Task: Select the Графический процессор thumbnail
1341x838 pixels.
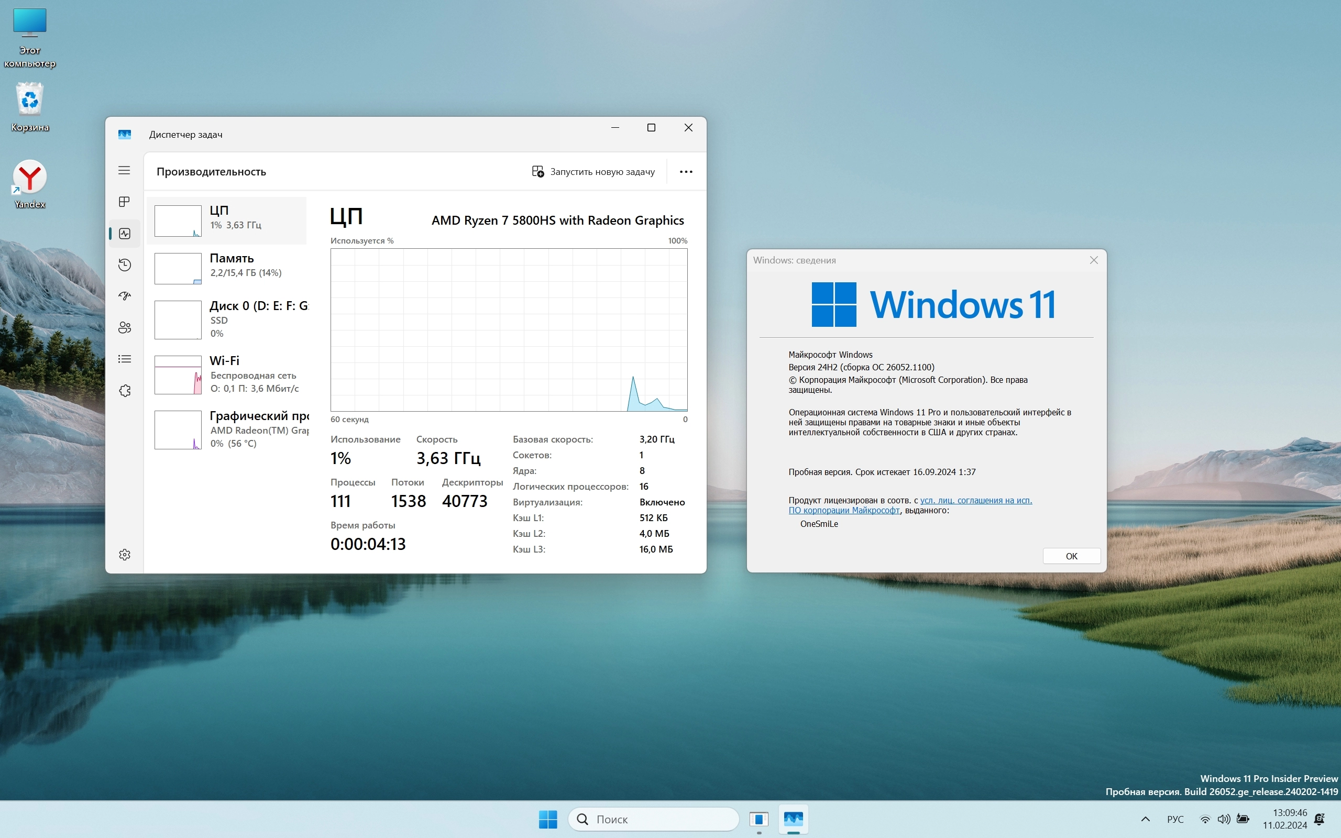Action: pyautogui.click(x=178, y=429)
